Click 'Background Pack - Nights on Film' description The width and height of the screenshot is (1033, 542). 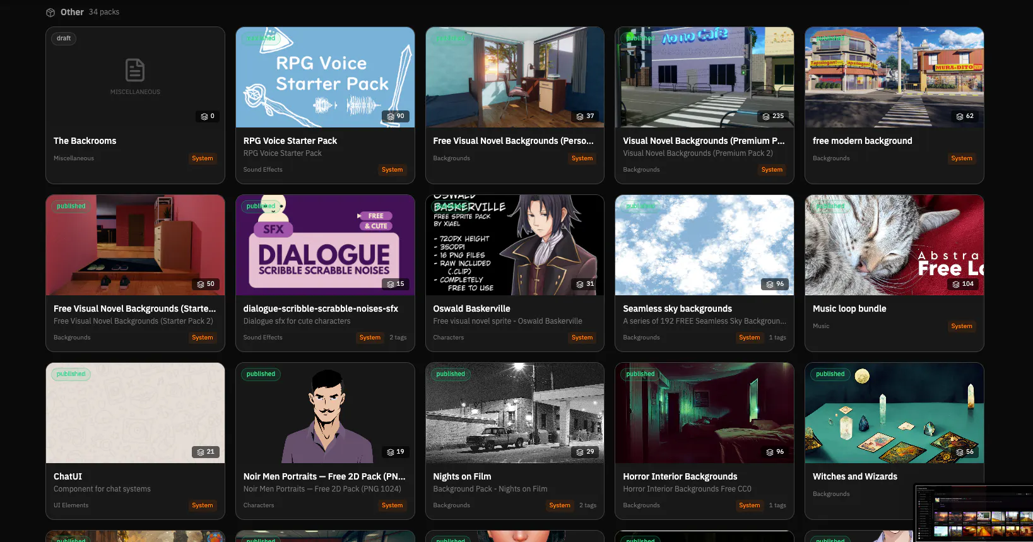490,489
